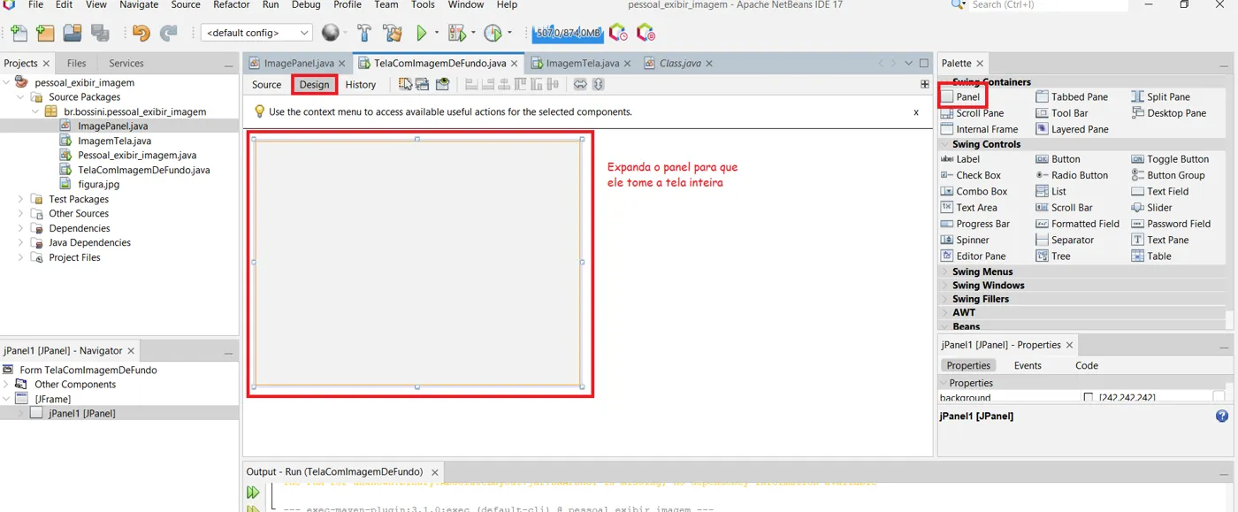Click the background color swatch in Properties
The height and width of the screenshot is (512, 1238).
coord(1089,398)
